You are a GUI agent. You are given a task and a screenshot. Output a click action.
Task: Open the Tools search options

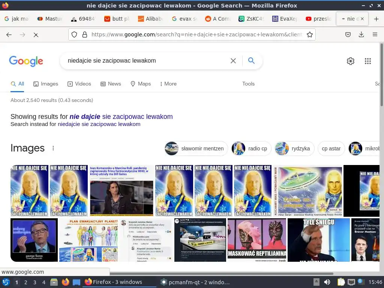(248, 84)
